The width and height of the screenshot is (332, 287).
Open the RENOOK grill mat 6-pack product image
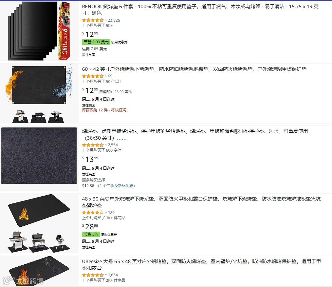click(x=39, y=31)
